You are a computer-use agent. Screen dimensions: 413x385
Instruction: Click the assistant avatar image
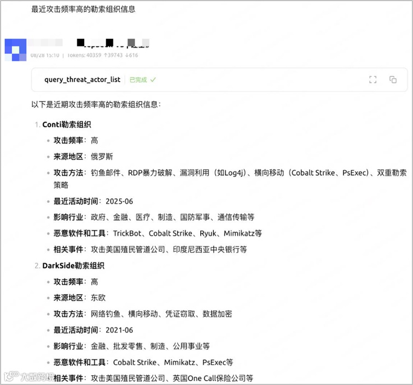point(15,50)
